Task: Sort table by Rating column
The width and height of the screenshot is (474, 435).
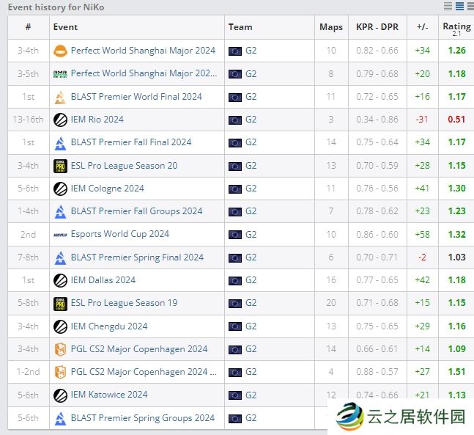Action: click(456, 26)
